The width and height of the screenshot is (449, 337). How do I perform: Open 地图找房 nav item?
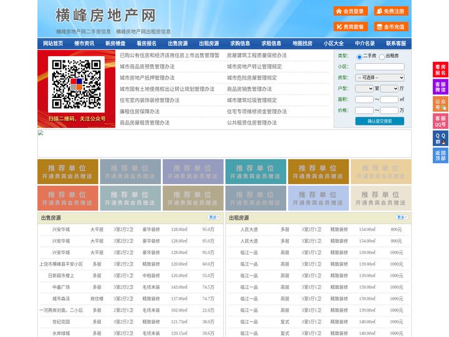tap(302, 44)
